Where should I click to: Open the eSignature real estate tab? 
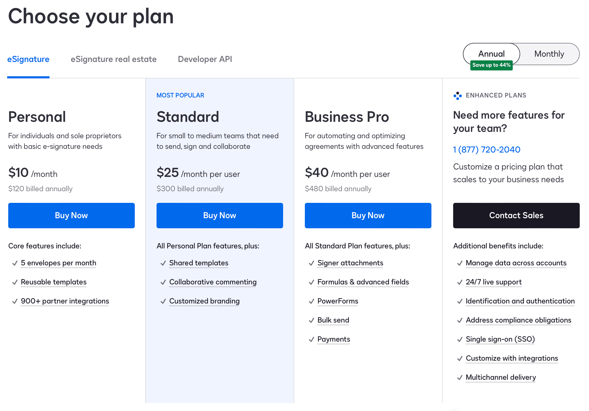[114, 59]
